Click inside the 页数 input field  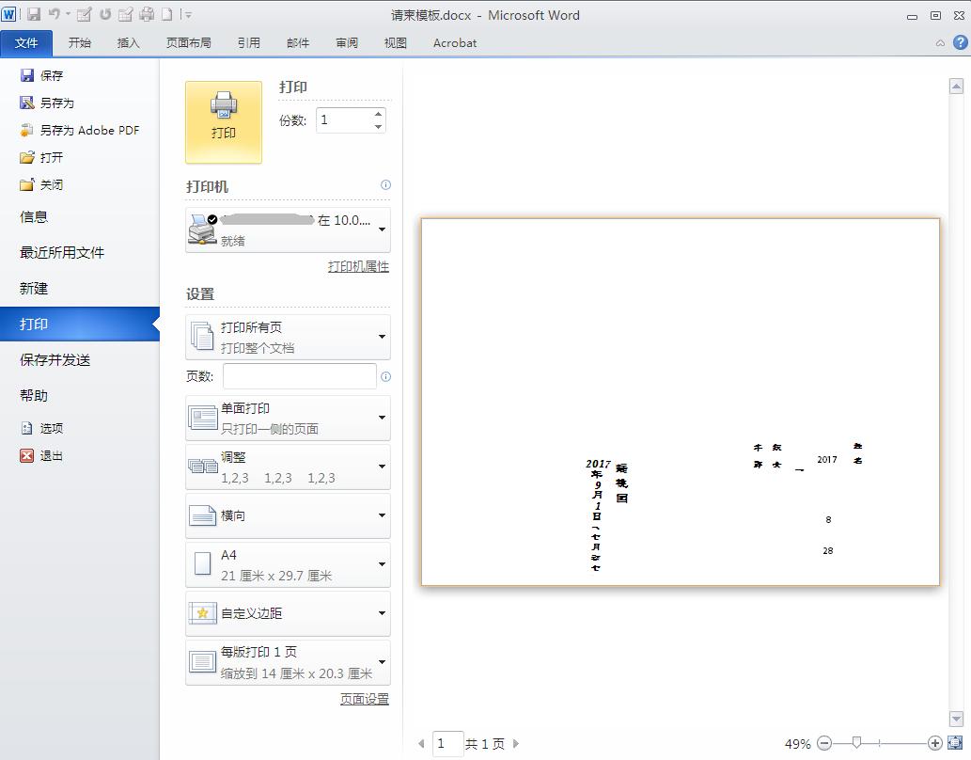tap(299, 375)
